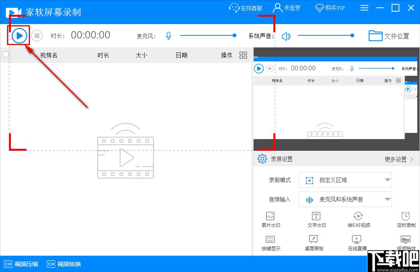The height and width of the screenshot is (272, 420).
Task: Open the 在线直播 live streaming tool
Action: (357, 243)
